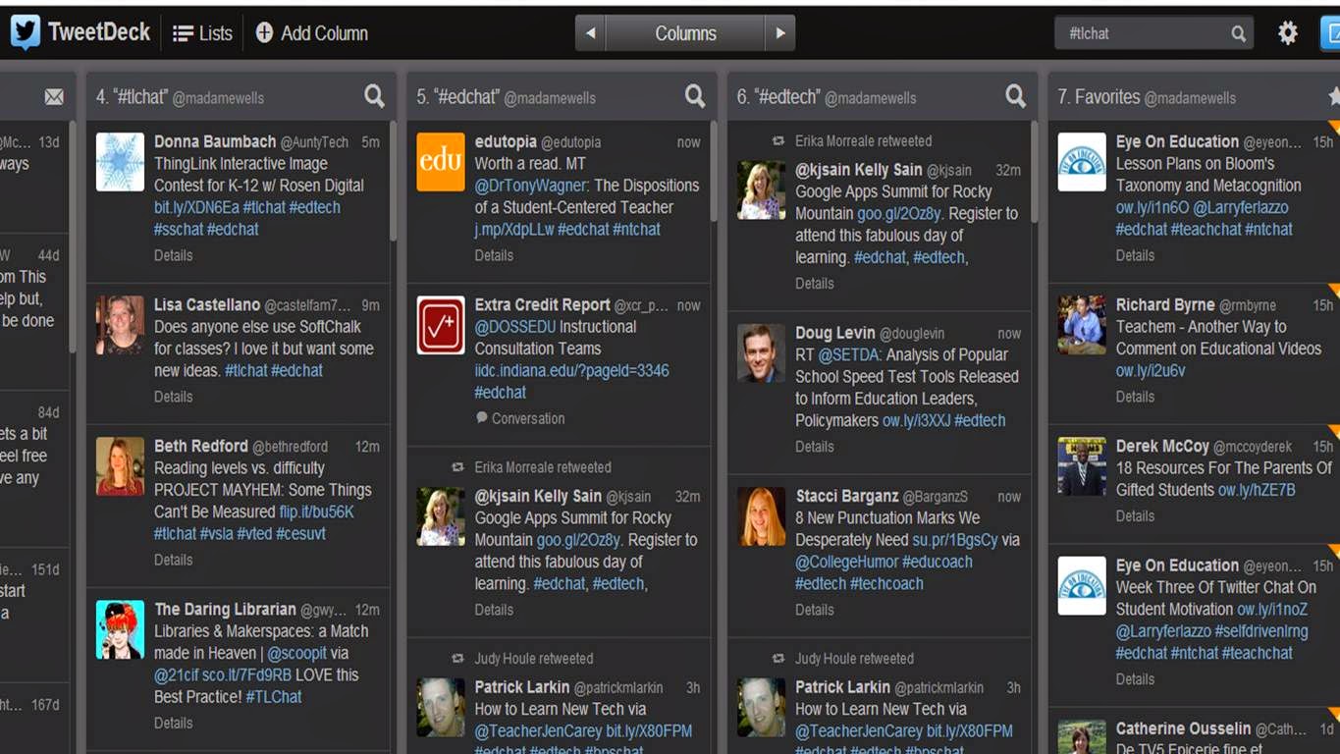Open the ow.ly/i1n6O link
The height and width of the screenshot is (754, 1340).
coord(1152,207)
